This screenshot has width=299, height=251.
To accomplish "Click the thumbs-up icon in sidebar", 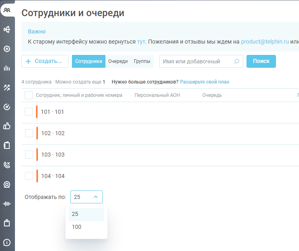I will click(7, 126).
